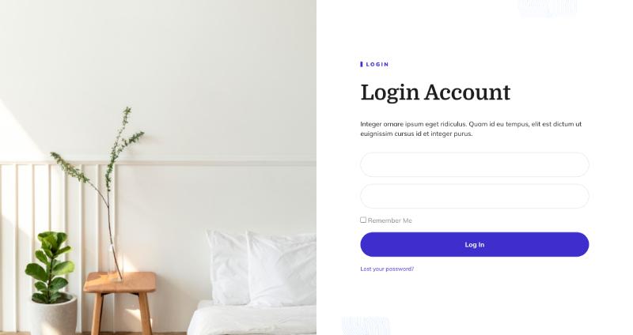This screenshot has width=633, height=335.
Task: Click the white pillows in the photo
Action: [x=261, y=268]
